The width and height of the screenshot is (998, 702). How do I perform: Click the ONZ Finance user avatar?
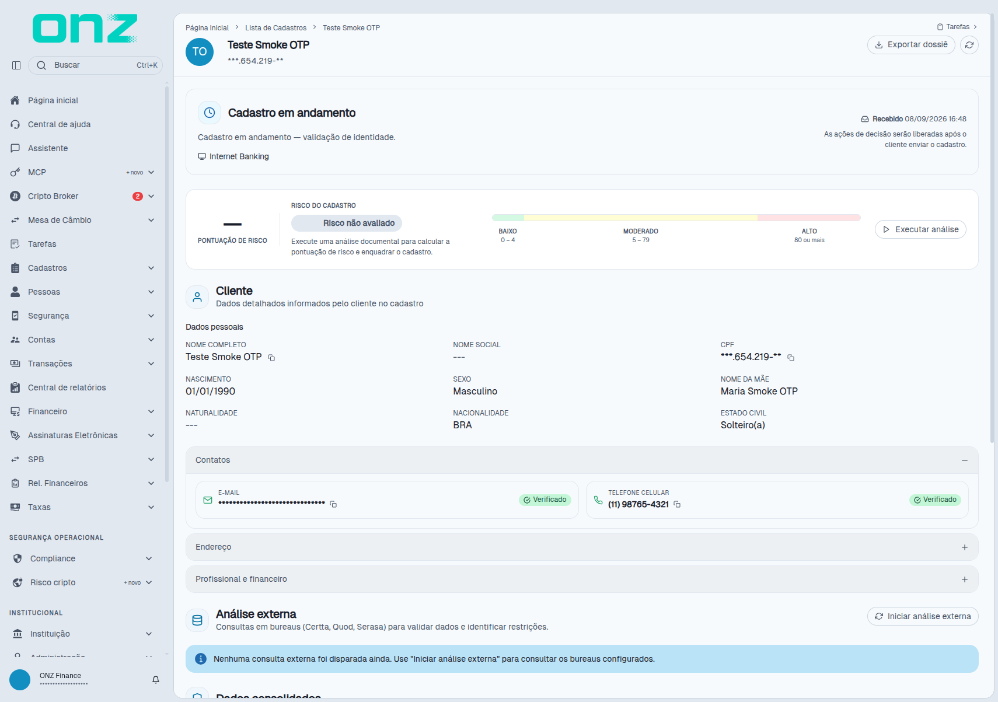point(20,680)
